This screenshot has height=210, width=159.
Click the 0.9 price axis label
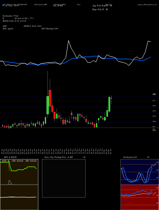click(x=154, y=101)
